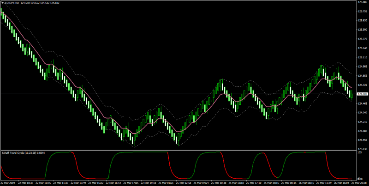Click price scale value 123.830
Image resolution: width=369 pixels, height=186 pixels.
(x=362, y=149)
